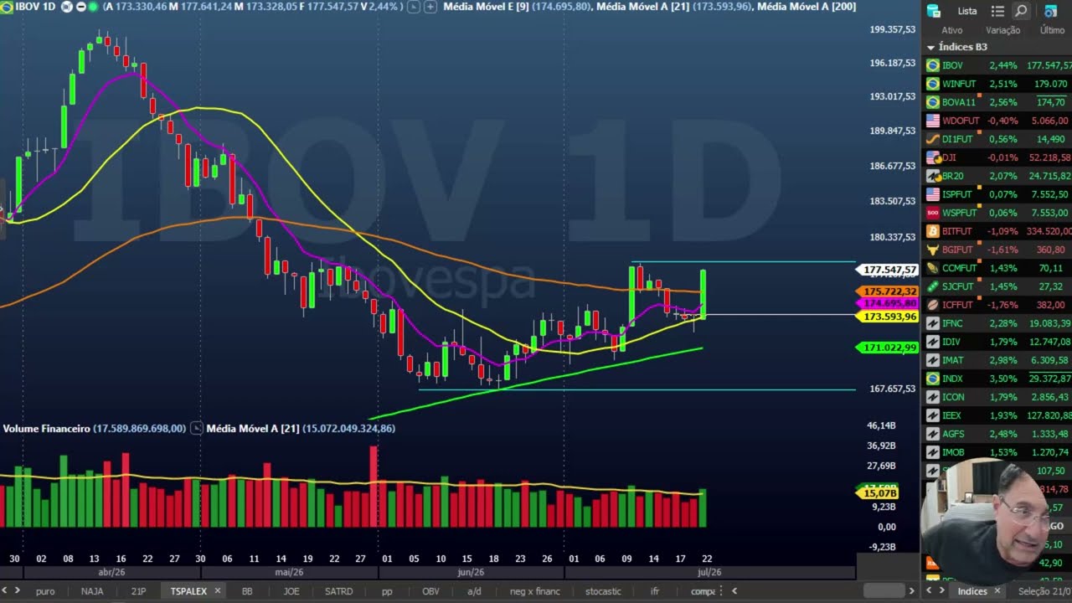Viewport: 1072px width, 603px height.
Task: Click the corn icon for CCMFUT
Action: [x=933, y=268]
